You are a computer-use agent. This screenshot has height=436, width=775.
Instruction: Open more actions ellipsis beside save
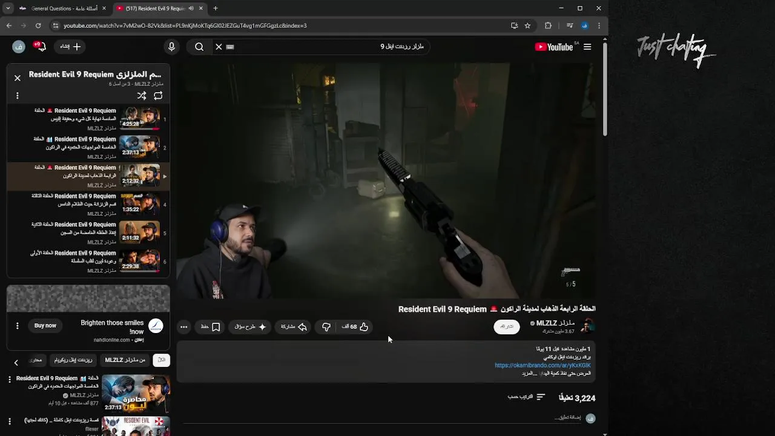(183, 327)
